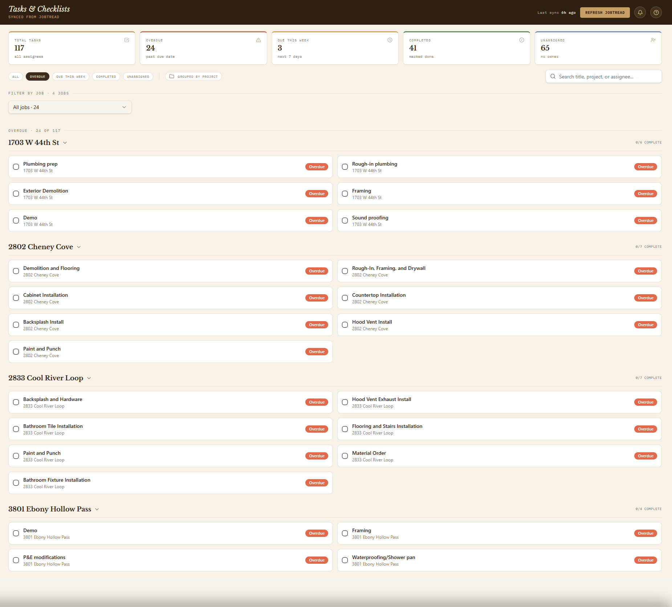Click the checklist icon in Total Tasks card
Image resolution: width=672 pixels, height=607 pixels.
tap(127, 40)
